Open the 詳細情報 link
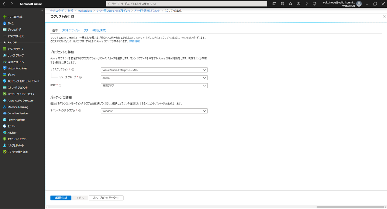The image size is (387, 209). coord(135,41)
